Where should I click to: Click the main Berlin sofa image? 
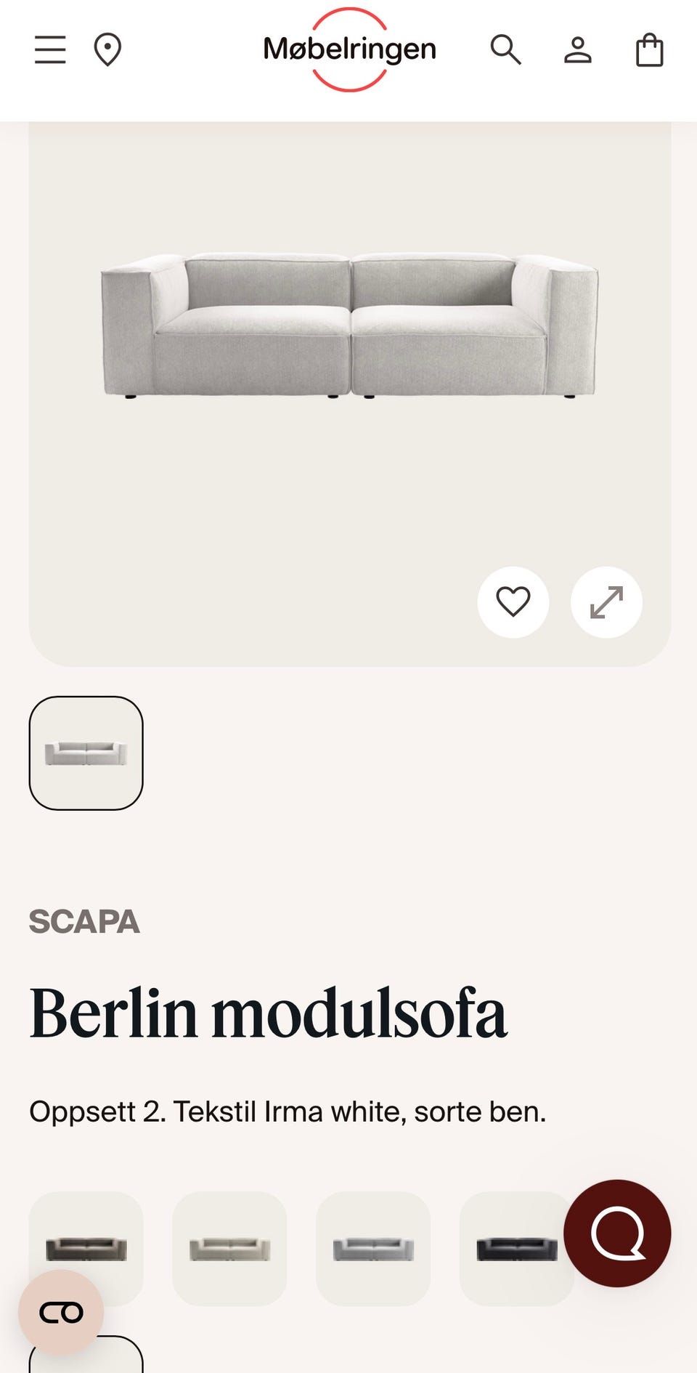click(349, 325)
